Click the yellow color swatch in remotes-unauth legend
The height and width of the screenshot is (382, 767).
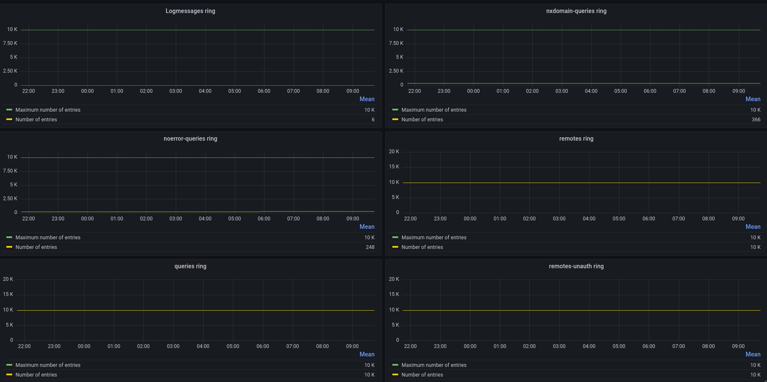click(x=395, y=375)
